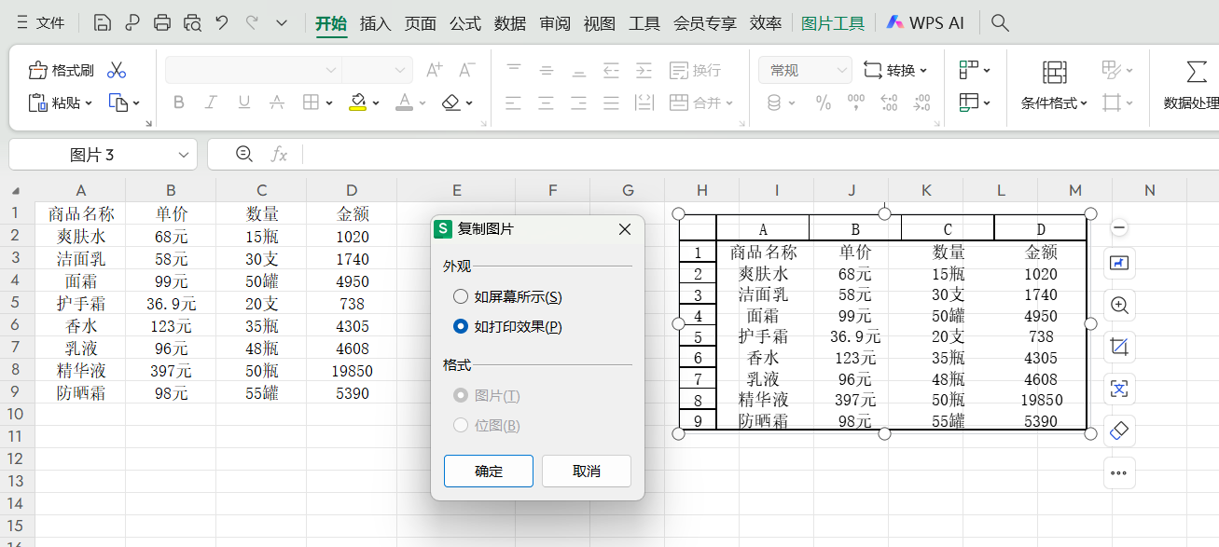Screen dimensions: 1219x547
Task: Click the undo arrow icon
Action: click(x=221, y=21)
